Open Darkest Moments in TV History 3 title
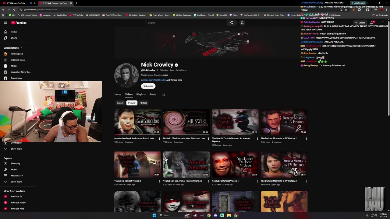 pos(279,181)
